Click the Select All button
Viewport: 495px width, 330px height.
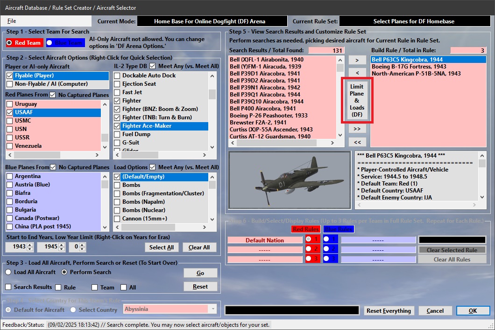point(162,248)
